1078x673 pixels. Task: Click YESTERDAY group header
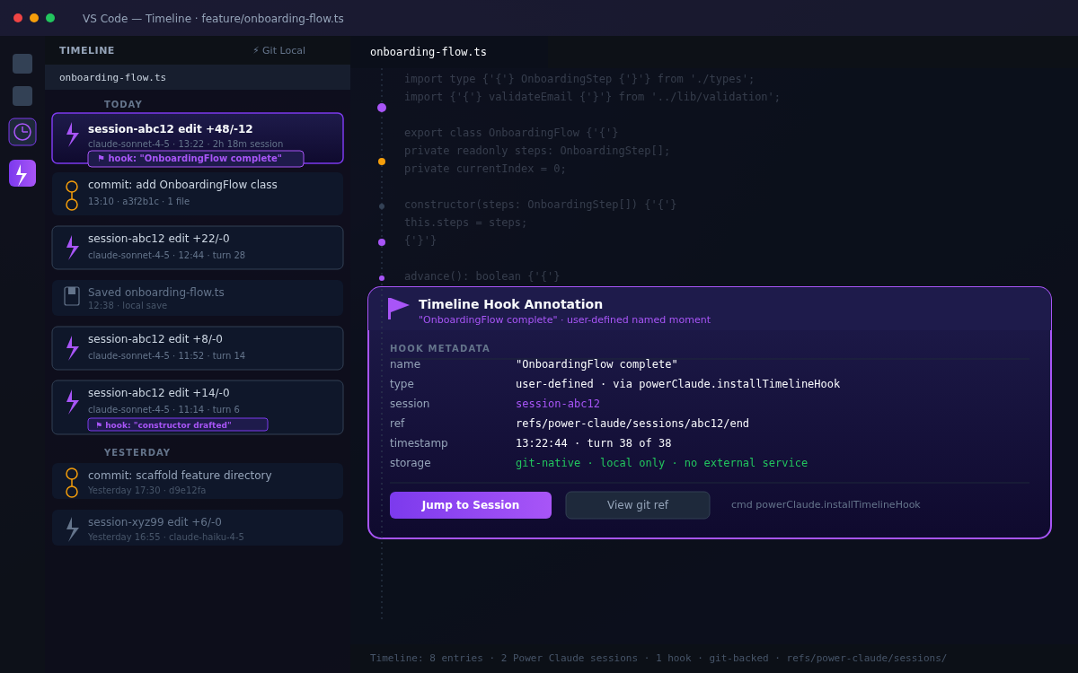coord(137,453)
